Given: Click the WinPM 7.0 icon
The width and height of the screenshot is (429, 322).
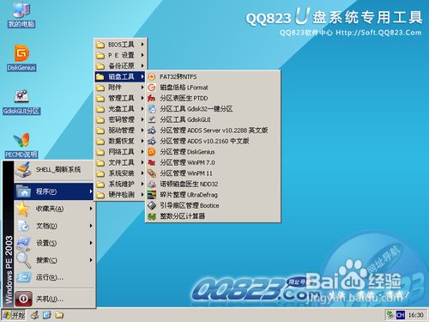Looking at the screenshot, I should pyautogui.click(x=152, y=162).
